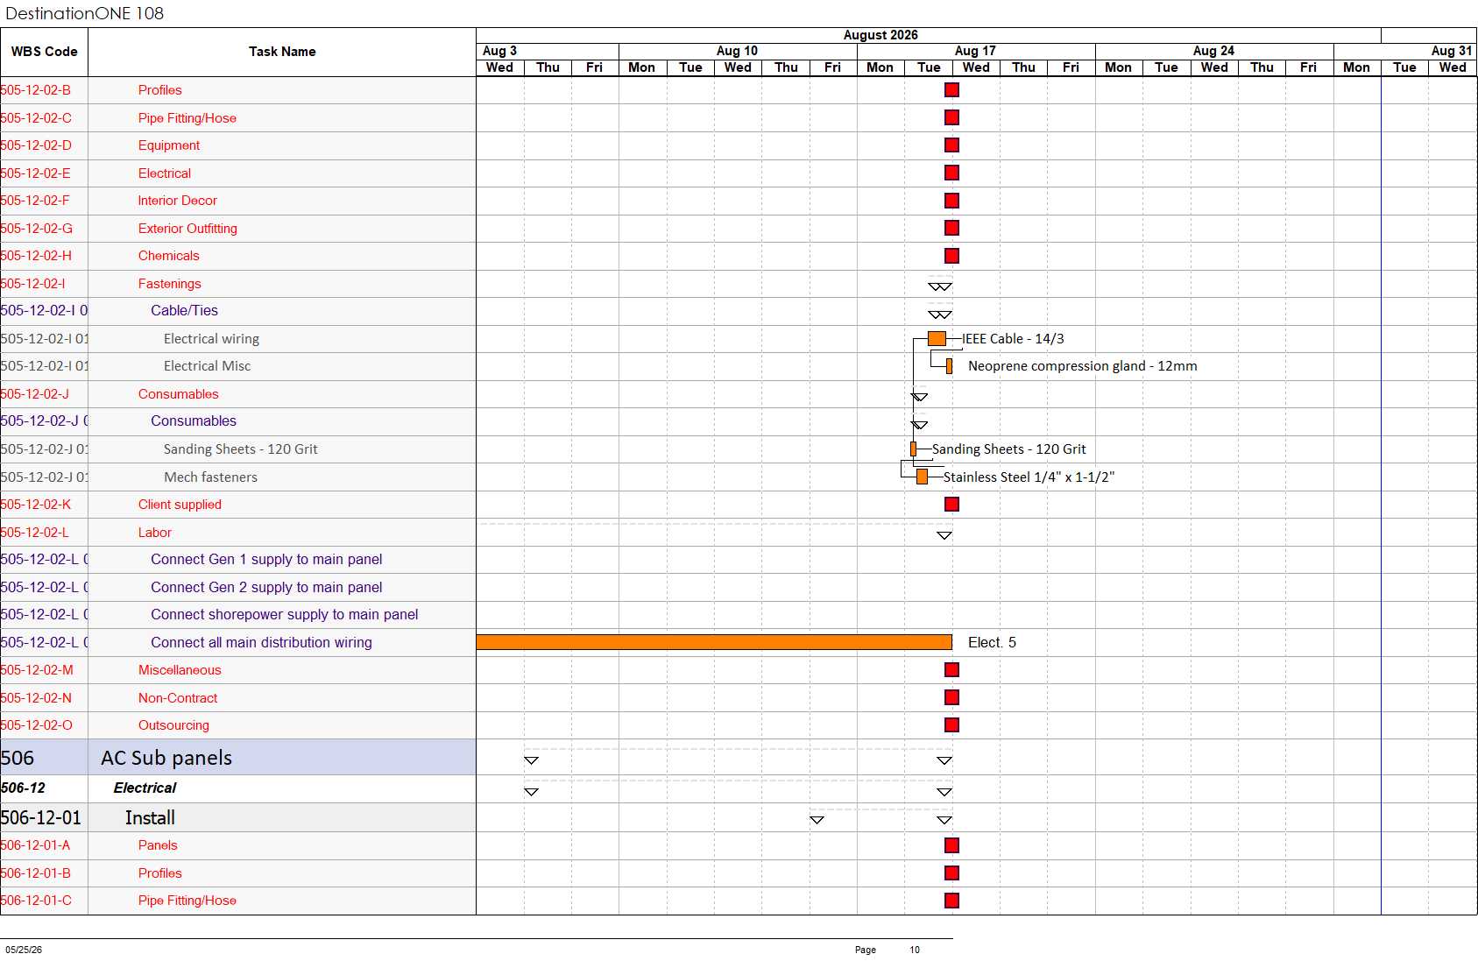Select the Sanding Sheets 120 Grit bar
The width and height of the screenshot is (1478, 961).
913,449
